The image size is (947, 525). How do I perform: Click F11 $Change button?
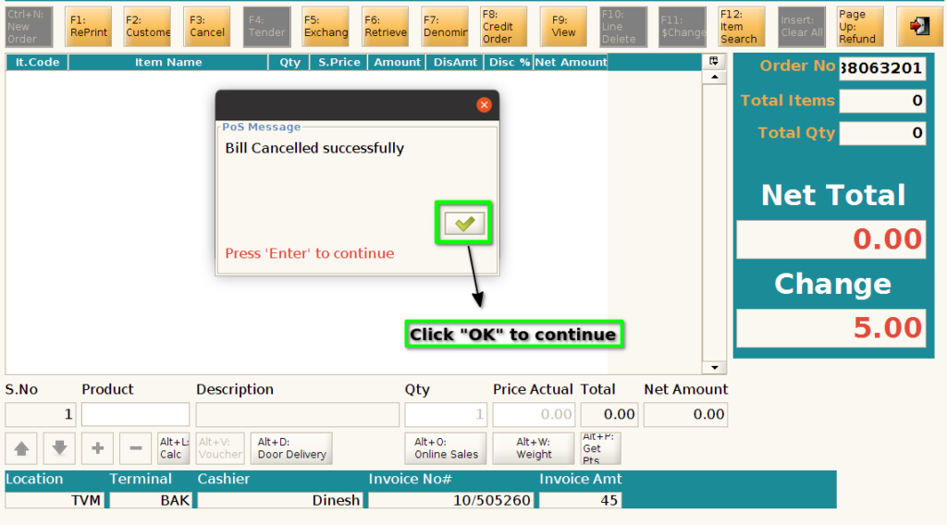683,27
